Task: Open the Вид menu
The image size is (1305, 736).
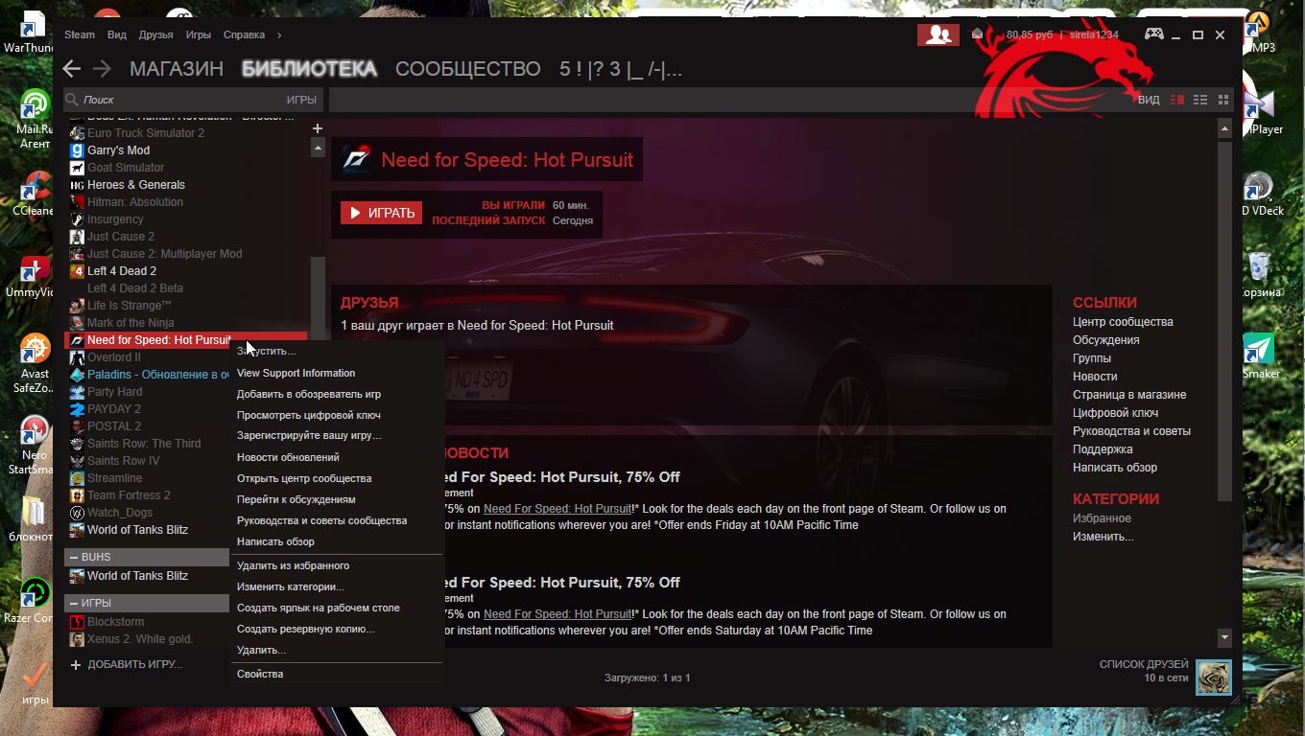Action: (x=117, y=34)
